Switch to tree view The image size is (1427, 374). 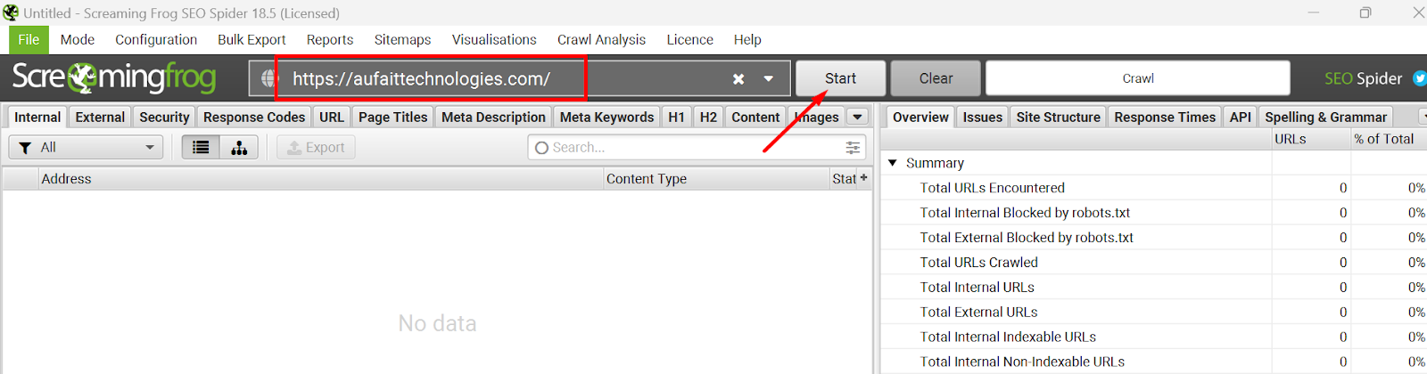click(x=239, y=148)
